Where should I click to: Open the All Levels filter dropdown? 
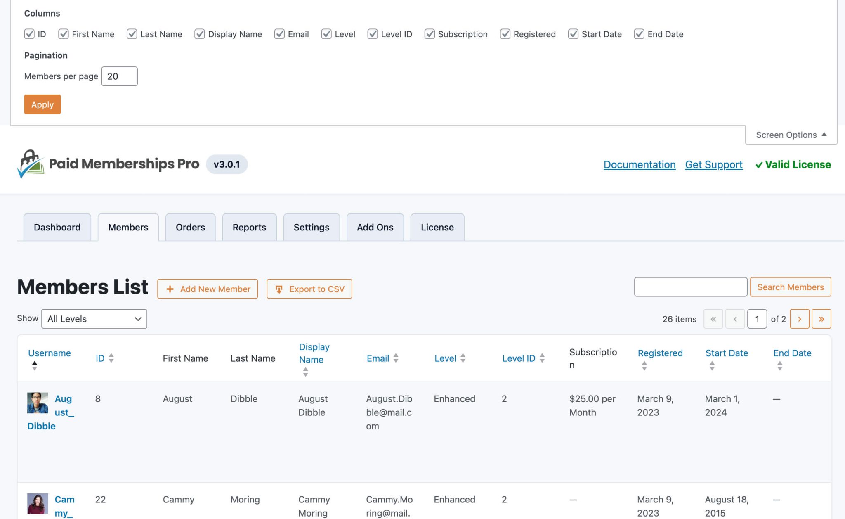94,318
